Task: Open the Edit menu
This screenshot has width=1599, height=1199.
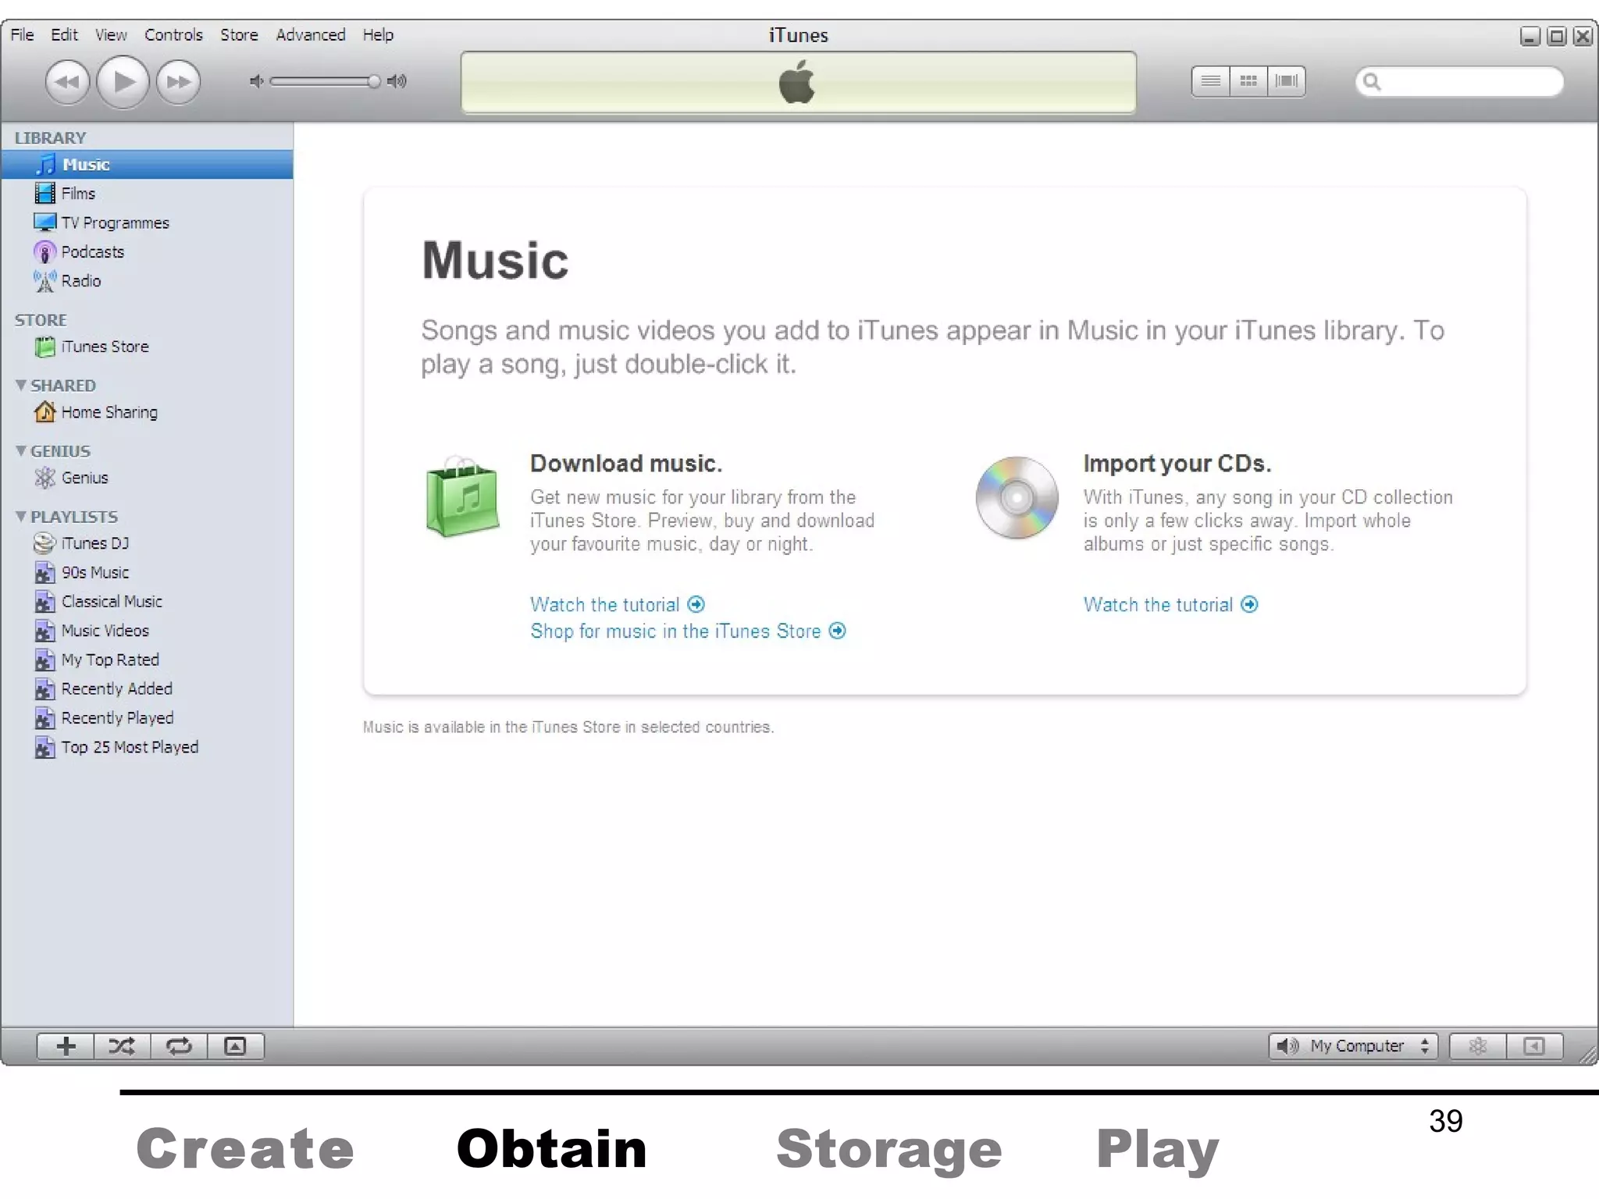Action: 64,34
